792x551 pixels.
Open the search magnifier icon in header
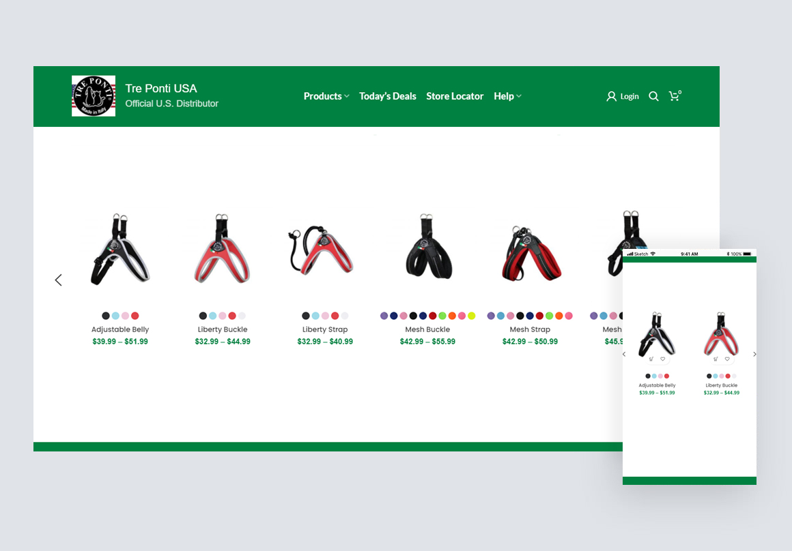[x=653, y=97]
